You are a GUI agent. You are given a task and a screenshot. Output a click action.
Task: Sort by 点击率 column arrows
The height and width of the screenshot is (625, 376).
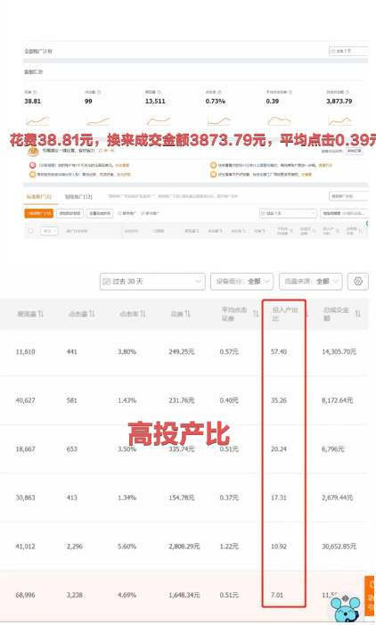pyautogui.click(x=143, y=314)
